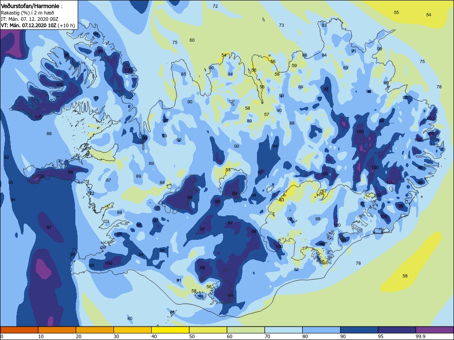Click the '87' humidity value on the map
The image size is (454, 340).
click(x=109, y=180)
